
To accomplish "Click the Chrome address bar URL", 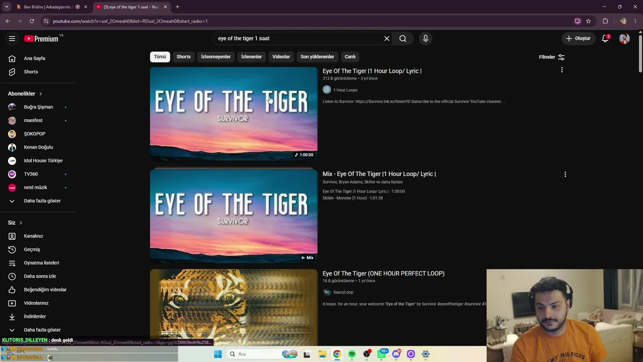I will tap(130, 21).
